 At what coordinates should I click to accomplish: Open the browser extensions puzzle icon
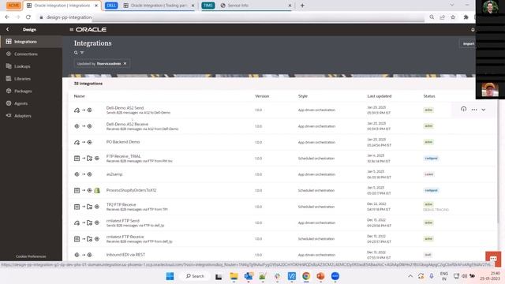pos(466,17)
